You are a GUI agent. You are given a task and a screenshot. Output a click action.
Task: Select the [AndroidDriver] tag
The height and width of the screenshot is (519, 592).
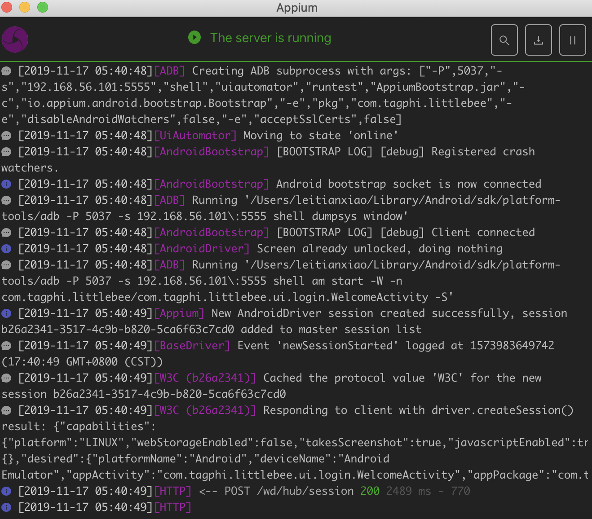(202, 249)
